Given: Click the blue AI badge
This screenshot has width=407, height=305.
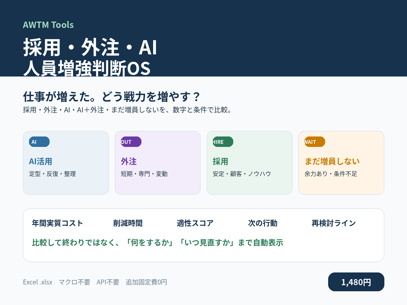Looking at the screenshot, I should pos(39,142).
